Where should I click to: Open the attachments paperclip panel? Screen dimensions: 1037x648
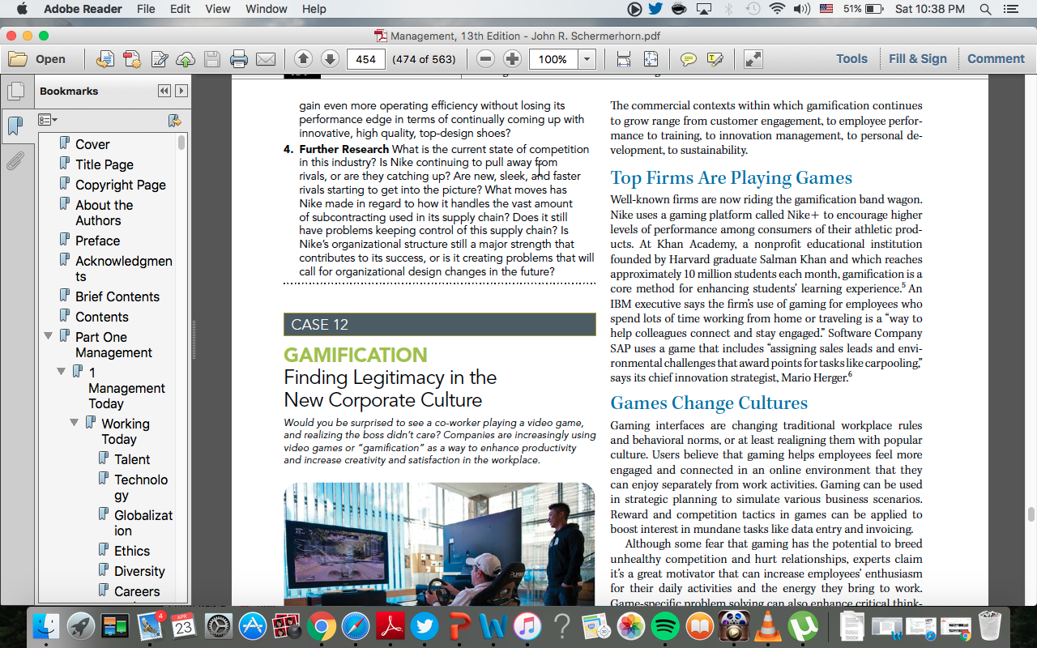tap(15, 160)
